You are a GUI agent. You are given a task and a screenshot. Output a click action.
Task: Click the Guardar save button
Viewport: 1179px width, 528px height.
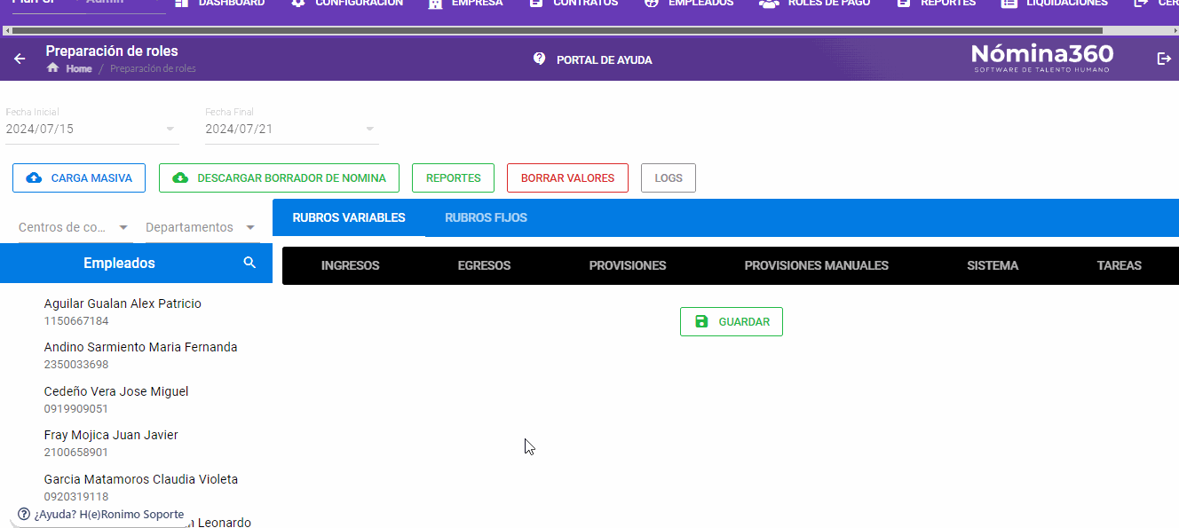732,321
